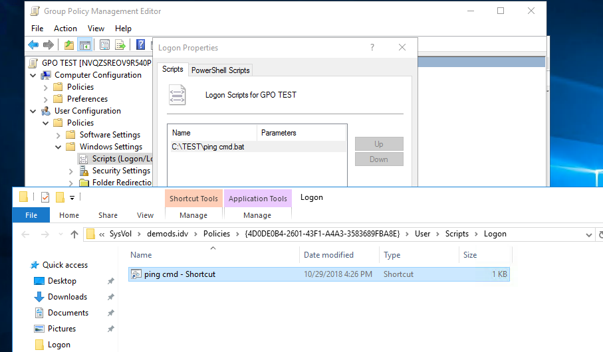Click the ? help button in Logon Properties
The image size is (603, 352).
(x=372, y=47)
